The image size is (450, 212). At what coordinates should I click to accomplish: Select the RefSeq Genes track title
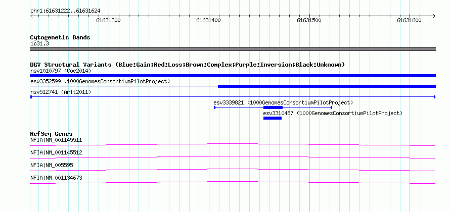52,134
